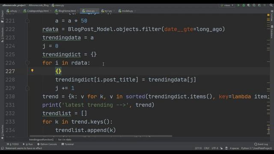Open the Python Console tool window

point(47,144)
